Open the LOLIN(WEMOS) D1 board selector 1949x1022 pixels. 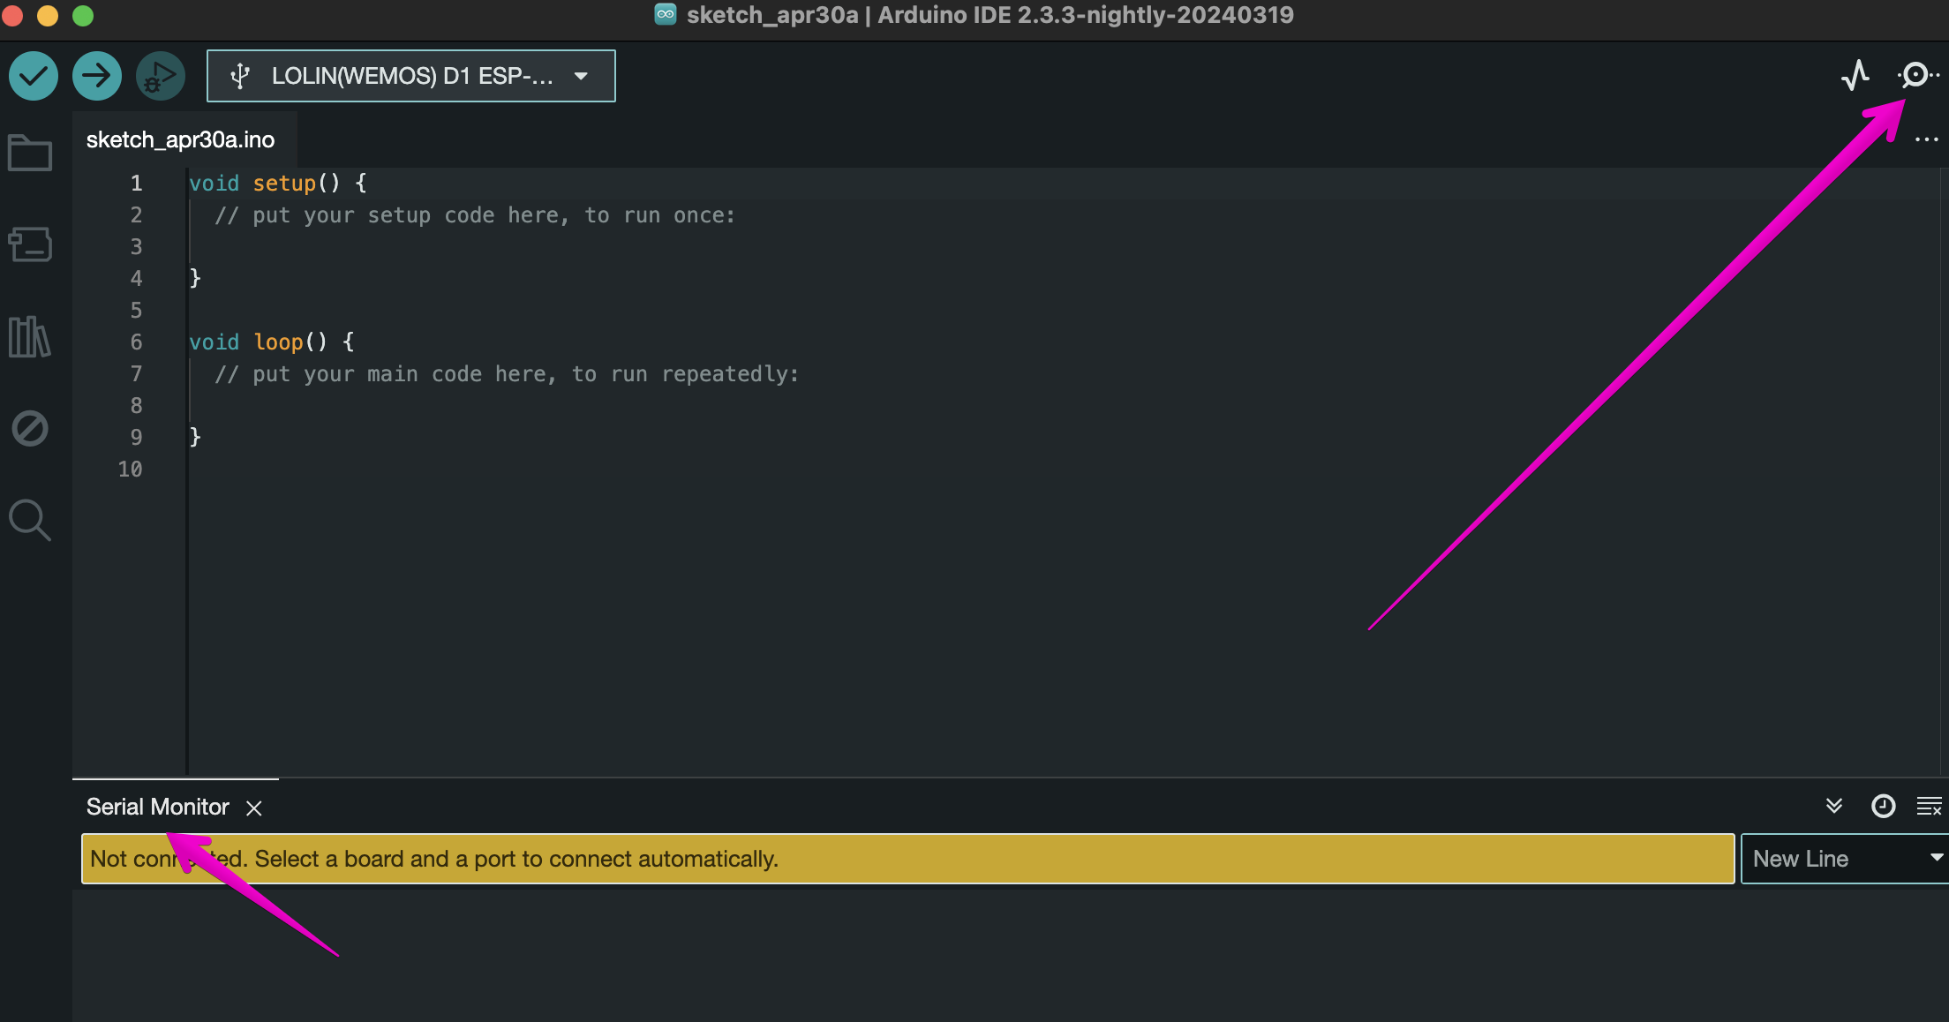[411, 76]
